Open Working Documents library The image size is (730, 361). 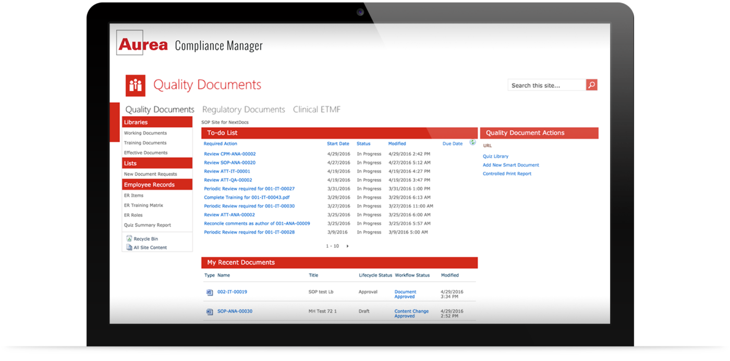click(x=145, y=133)
